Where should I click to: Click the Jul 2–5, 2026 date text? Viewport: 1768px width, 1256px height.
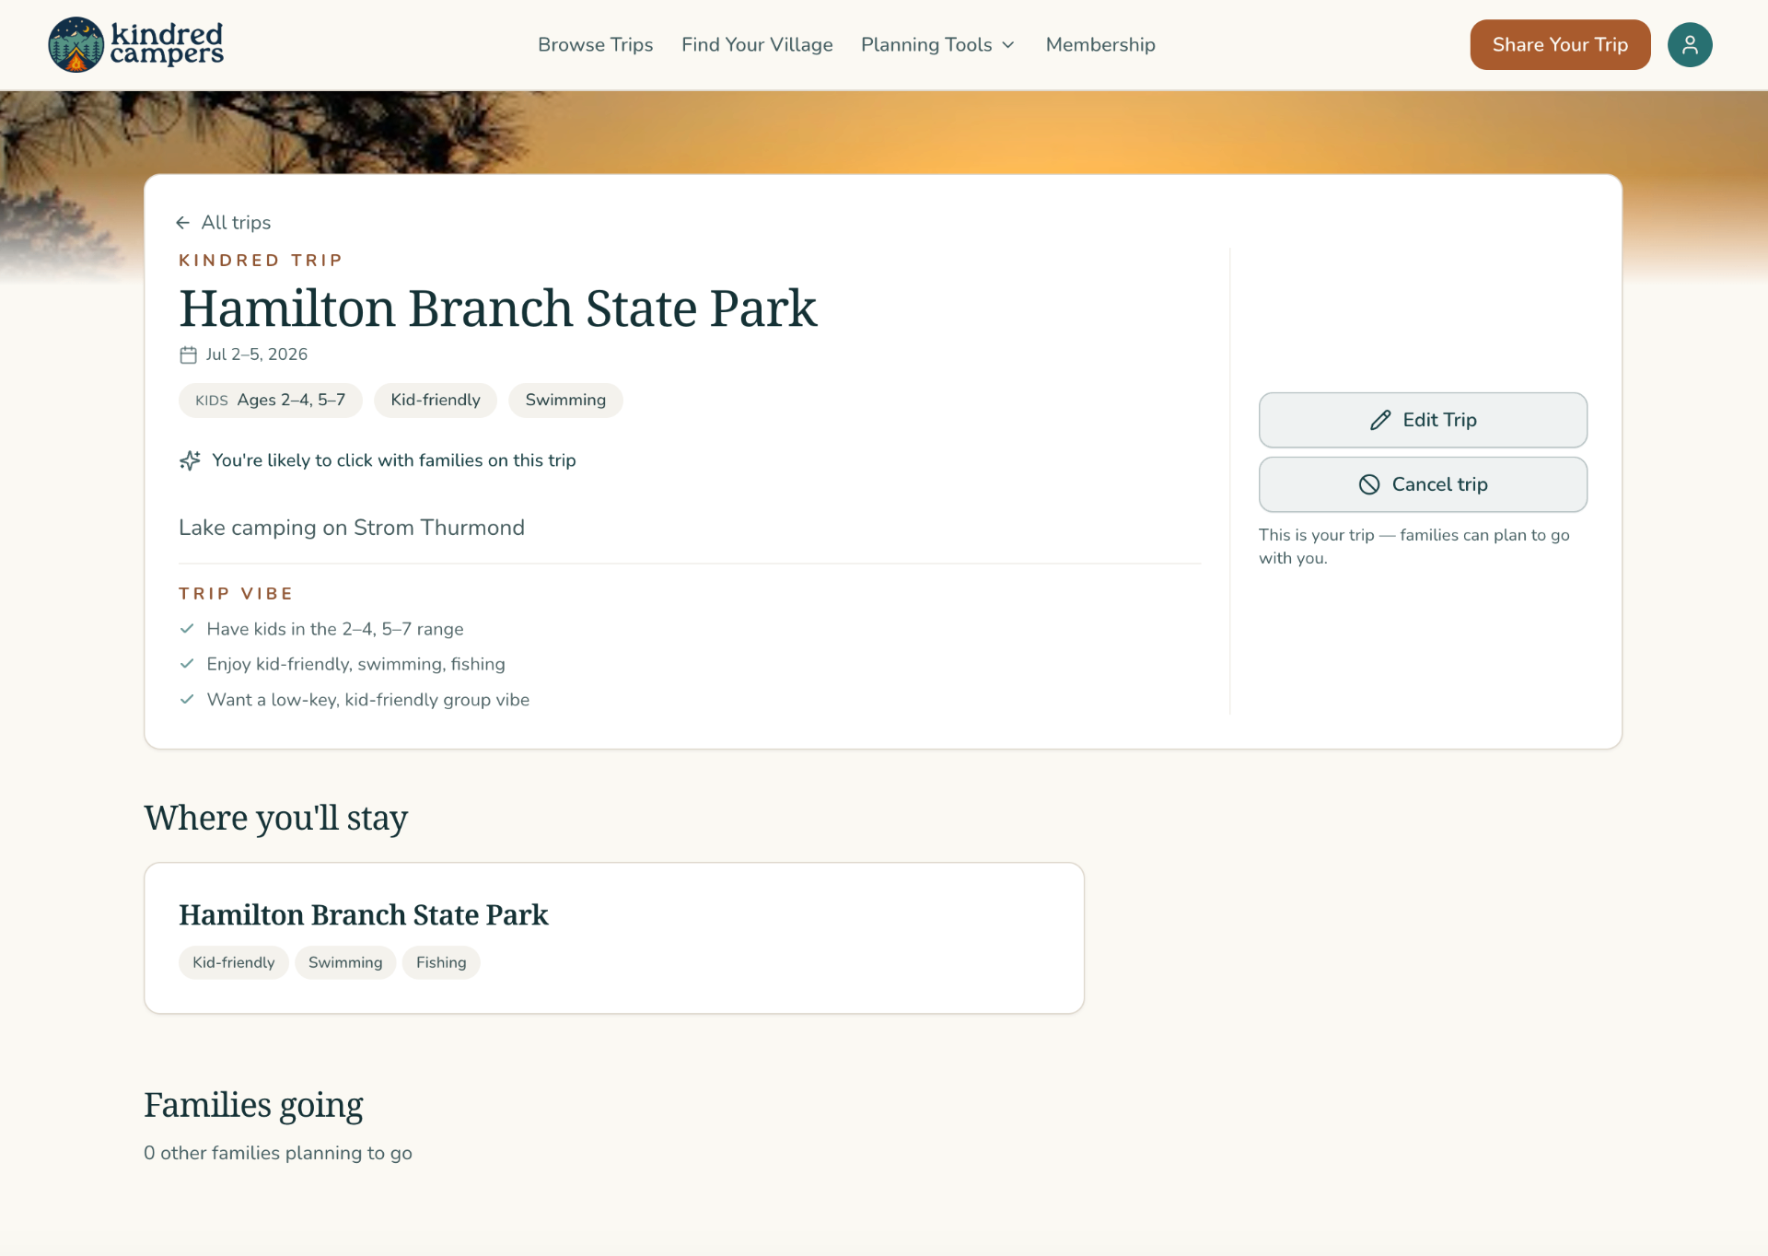[257, 355]
